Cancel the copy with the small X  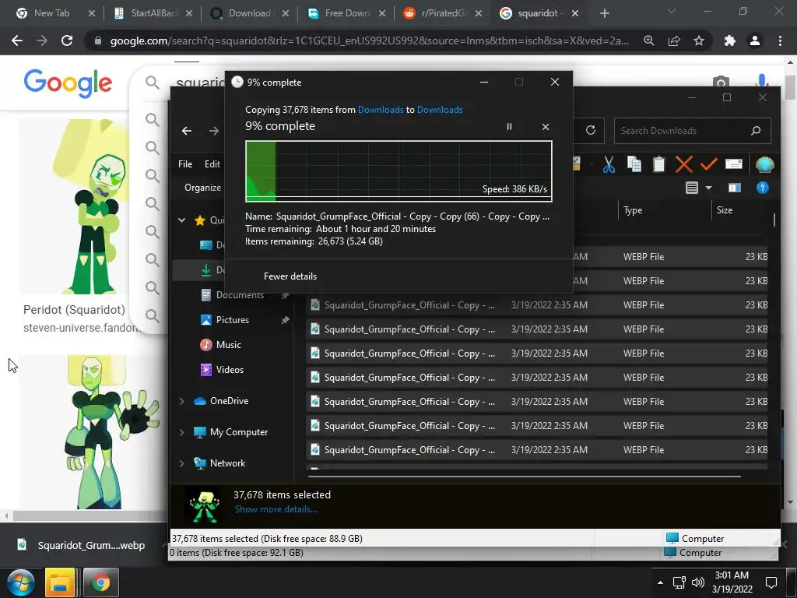click(546, 127)
